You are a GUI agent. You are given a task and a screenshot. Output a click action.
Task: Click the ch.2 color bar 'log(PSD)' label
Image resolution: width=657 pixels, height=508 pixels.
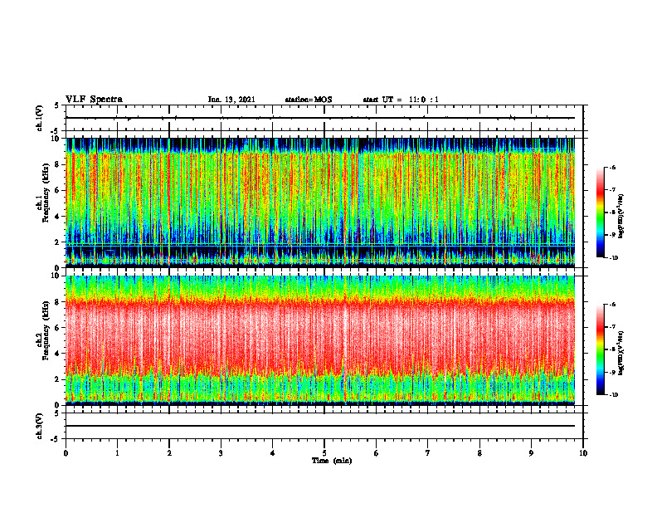(621, 353)
